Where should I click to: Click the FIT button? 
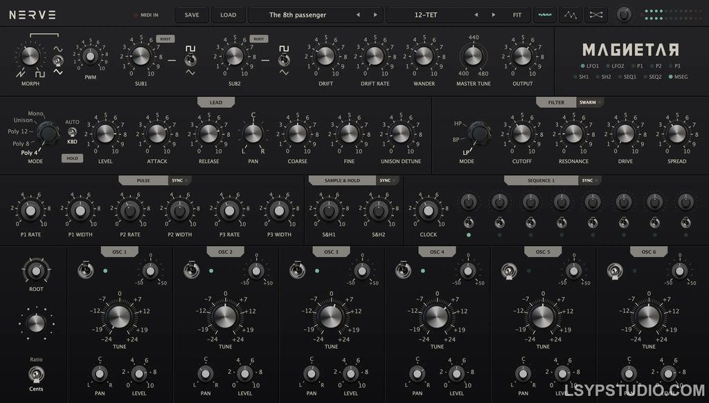(517, 15)
